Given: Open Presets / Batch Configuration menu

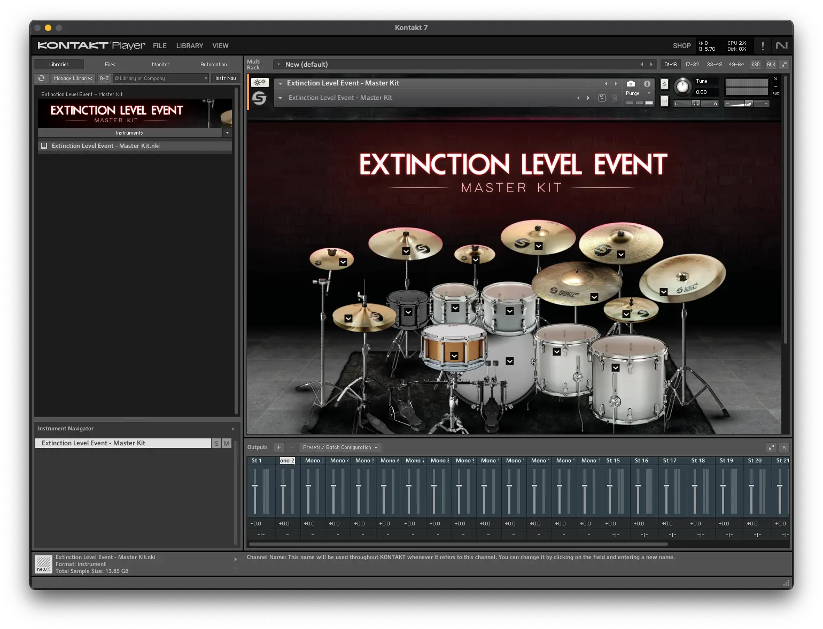Looking at the screenshot, I should click(x=340, y=447).
